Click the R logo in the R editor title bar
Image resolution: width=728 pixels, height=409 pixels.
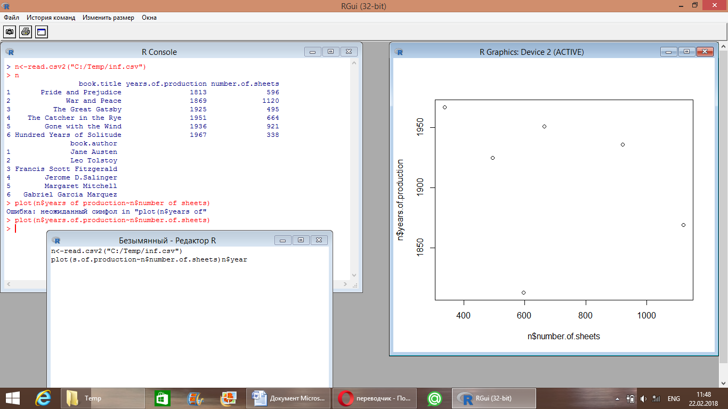pyautogui.click(x=56, y=240)
